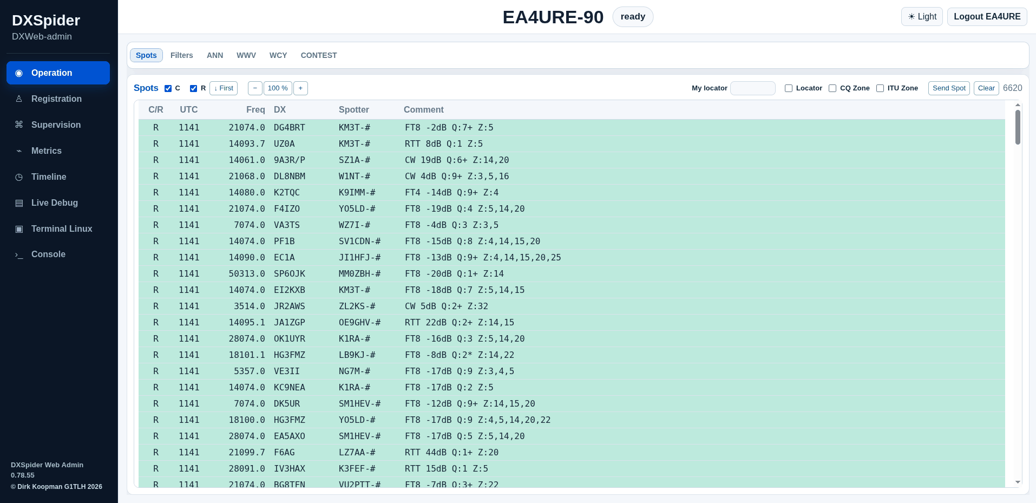Screen dimensions: 1036x503
Task: Enable the Locator checkbox
Action: click(x=789, y=88)
